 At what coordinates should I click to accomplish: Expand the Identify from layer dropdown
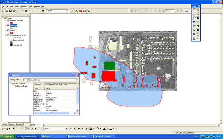coord(77,80)
